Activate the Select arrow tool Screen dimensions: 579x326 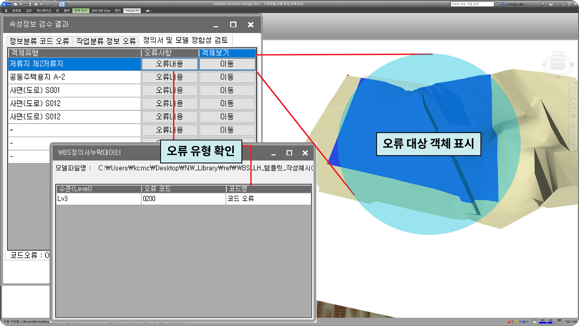(62, 4)
